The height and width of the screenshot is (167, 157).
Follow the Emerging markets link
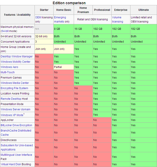[60, 19]
